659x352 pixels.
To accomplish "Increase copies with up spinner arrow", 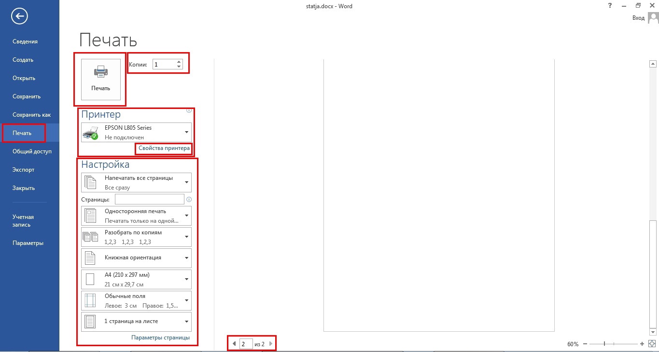I will [179, 62].
